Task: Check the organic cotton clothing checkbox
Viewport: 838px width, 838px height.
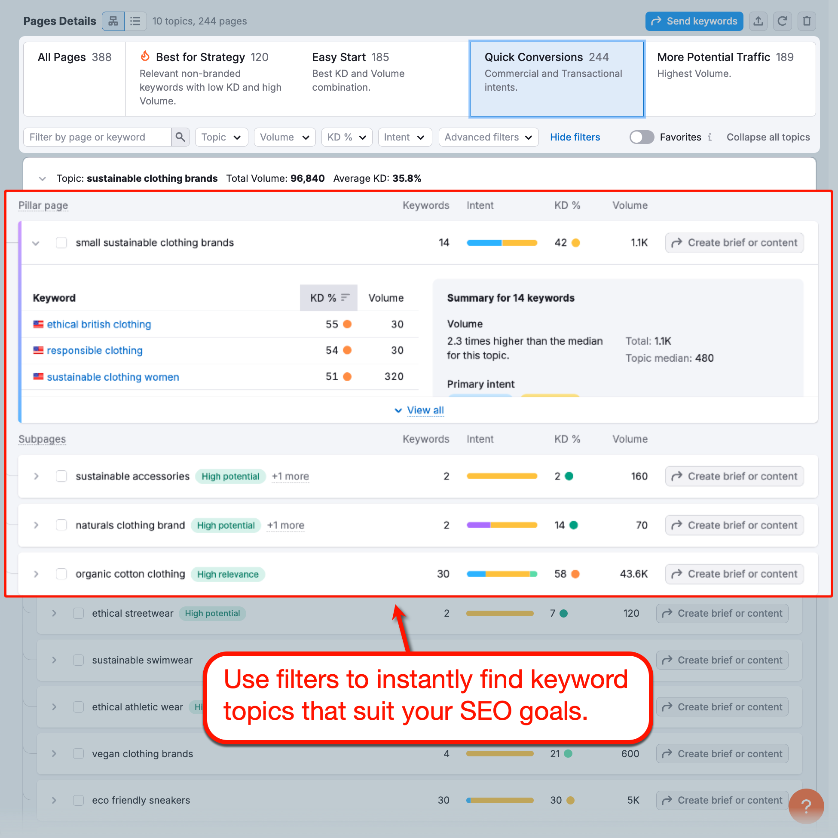Action: click(61, 573)
